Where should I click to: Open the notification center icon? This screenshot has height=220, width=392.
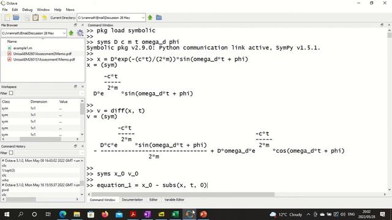382,215
